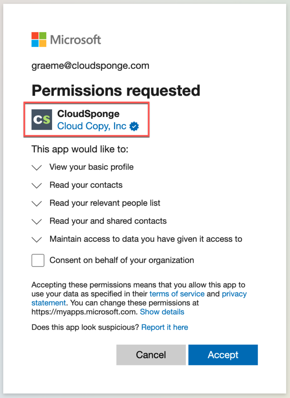Click the CloudSponge CS app icon
Screen dimensions: 290x398
[42, 120]
